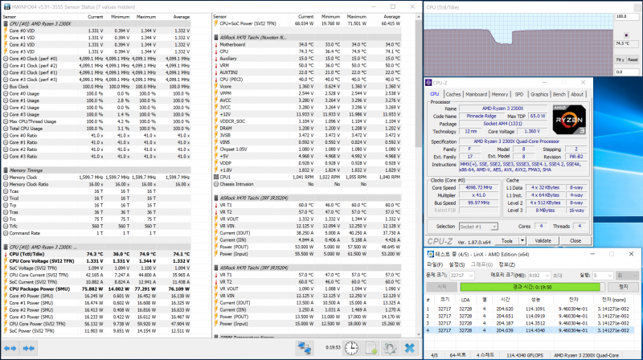Click the Memory Clock Ratio sensor row
This screenshot has height=360, width=643.
pos(96,184)
